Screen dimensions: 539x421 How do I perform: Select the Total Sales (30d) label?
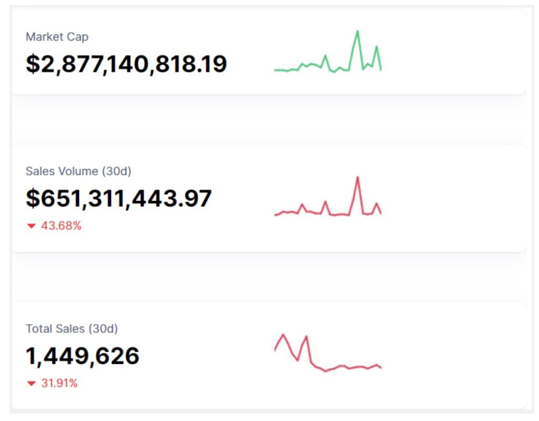pyautogui.click(x=72, y=329)
